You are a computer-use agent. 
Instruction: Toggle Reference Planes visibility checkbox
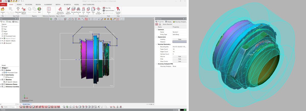(3, 84)
